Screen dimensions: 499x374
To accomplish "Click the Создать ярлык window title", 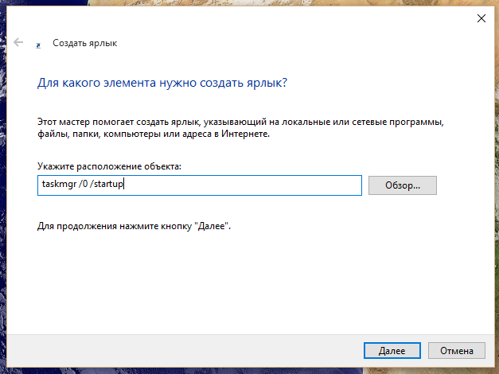I will coord(84,43).
